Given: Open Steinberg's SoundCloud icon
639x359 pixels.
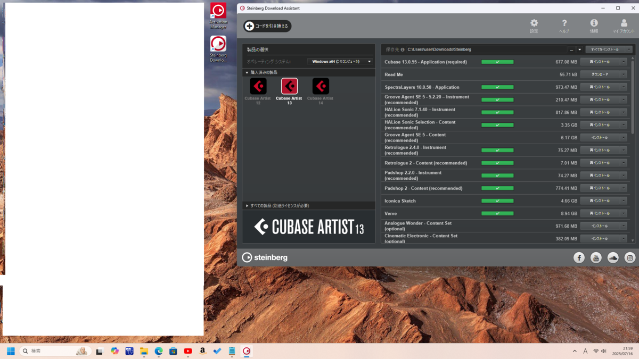Looking at the screenshot, I should point(613,257).
